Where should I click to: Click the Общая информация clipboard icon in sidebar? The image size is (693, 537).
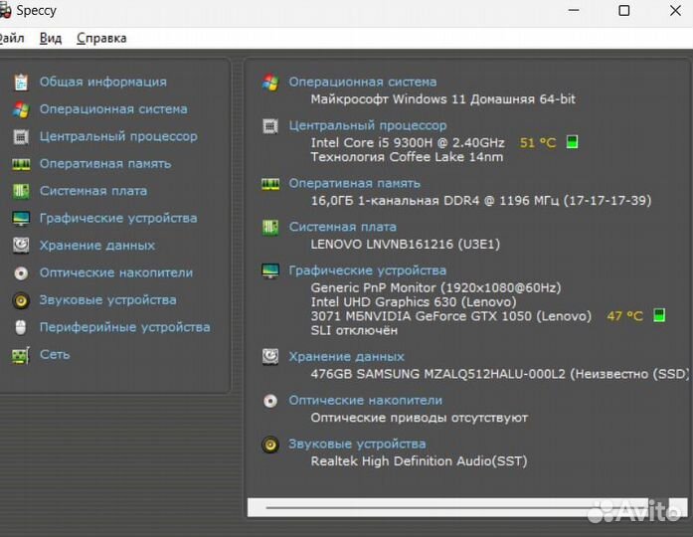21,82
